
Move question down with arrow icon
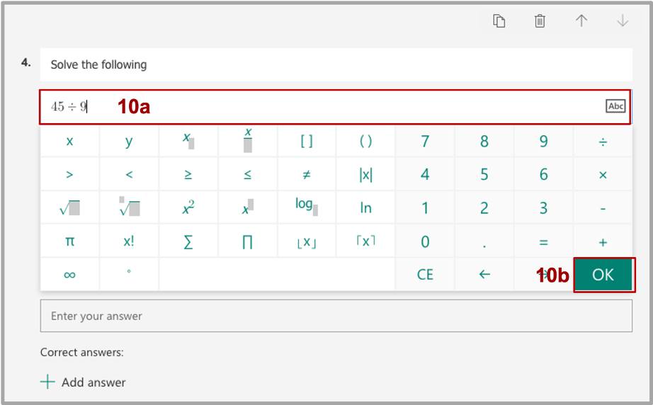(x=622, y=21)
